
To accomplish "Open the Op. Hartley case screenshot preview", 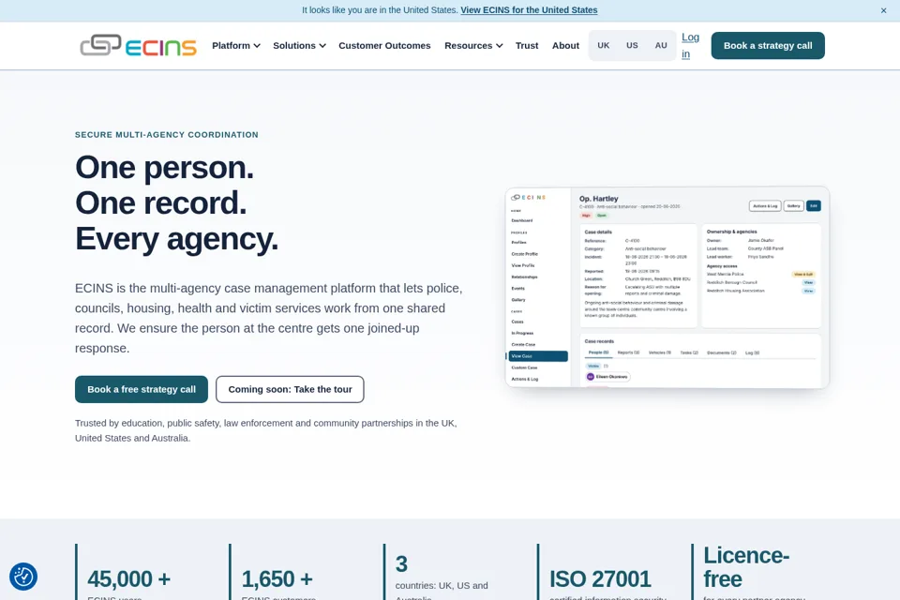I will click(x=667, y=287).
